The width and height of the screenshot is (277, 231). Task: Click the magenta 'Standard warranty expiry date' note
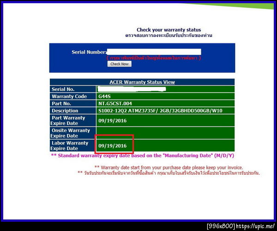click(142, 156)
